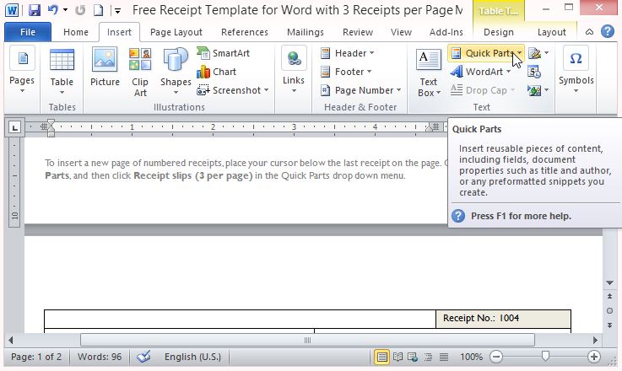
Task: Insert a SmartArt graphic
Action: pos(223,53)
